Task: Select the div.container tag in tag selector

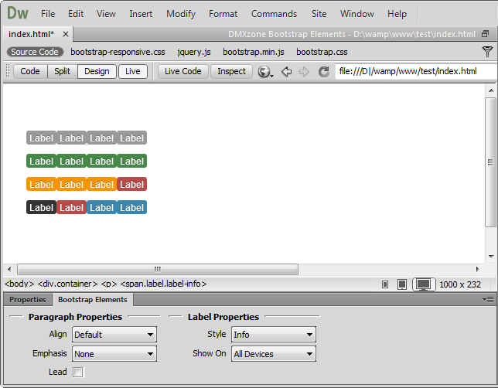Action: (67, 284)
